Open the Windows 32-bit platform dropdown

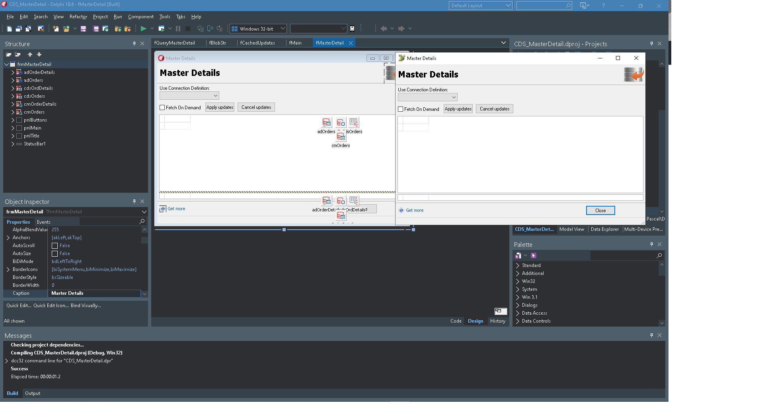click(258, 29)
